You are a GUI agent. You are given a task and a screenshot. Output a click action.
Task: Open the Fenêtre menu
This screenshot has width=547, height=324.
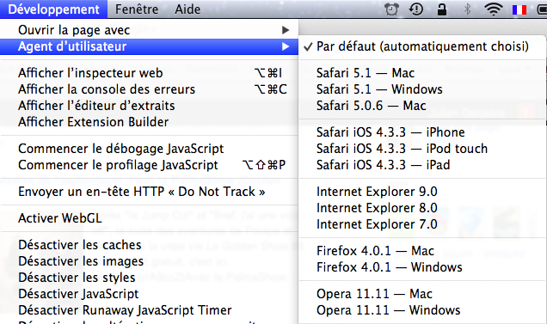(137, 9)
